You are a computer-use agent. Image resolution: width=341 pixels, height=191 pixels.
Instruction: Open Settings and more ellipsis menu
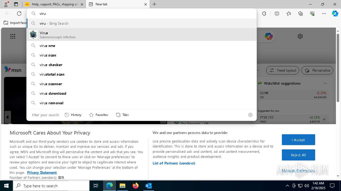pyautogui.click(x=324, y=14)
